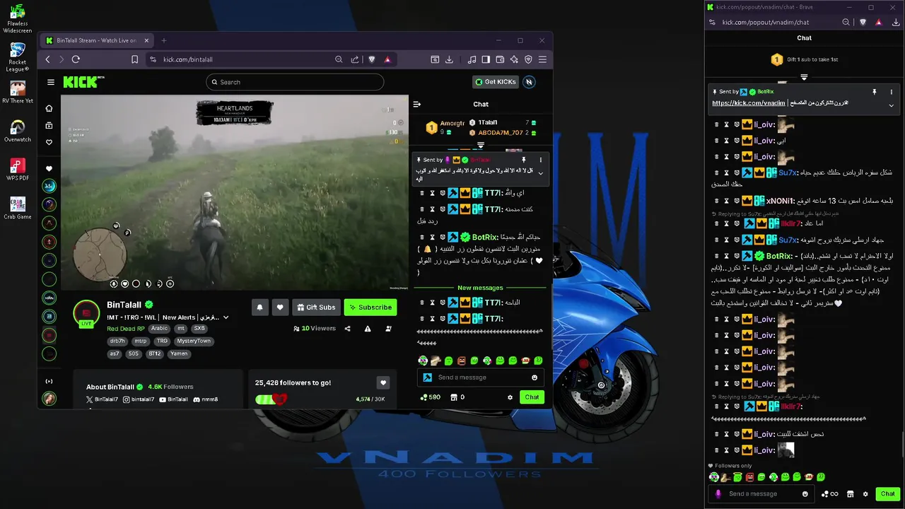
Task: Open the Following heart in Kick's sidebar
Action: tap(49, 142)
